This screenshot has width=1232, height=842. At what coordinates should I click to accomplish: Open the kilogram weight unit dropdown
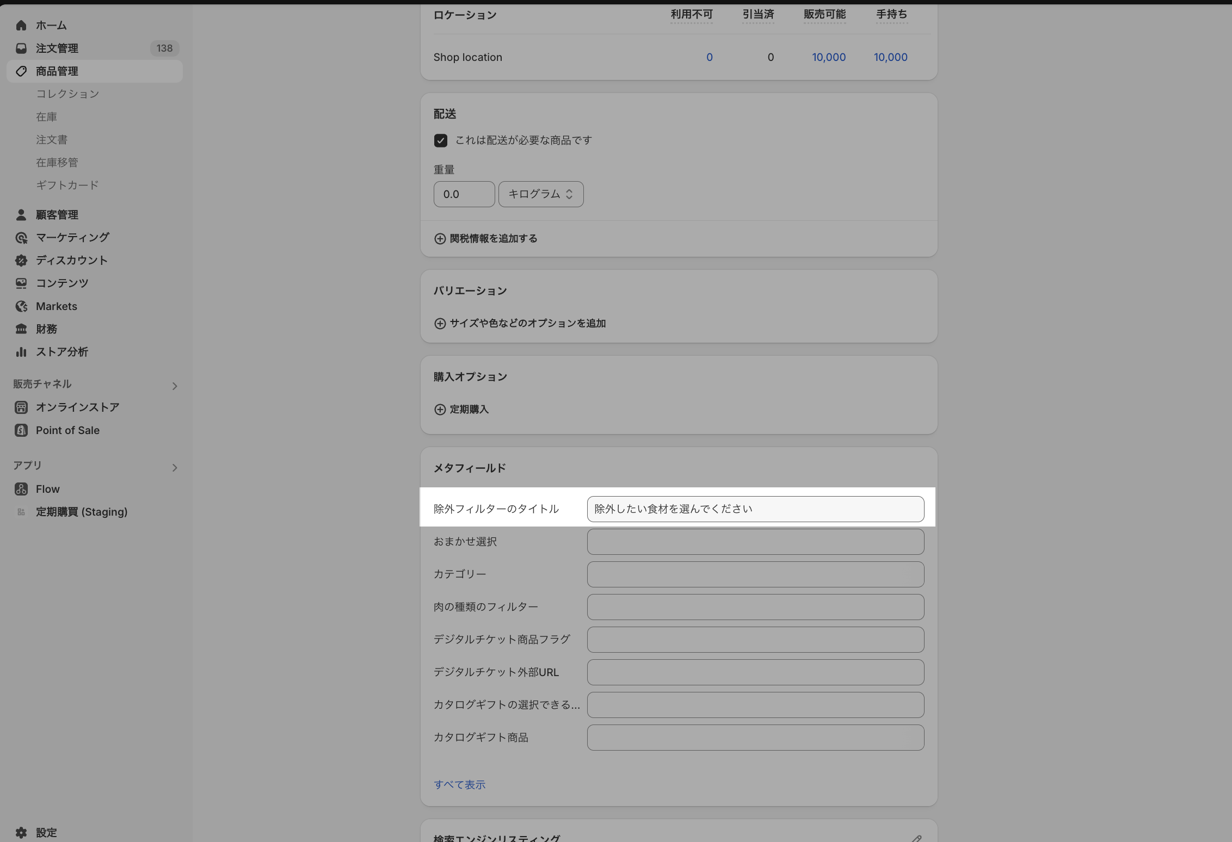coord(540,194)
